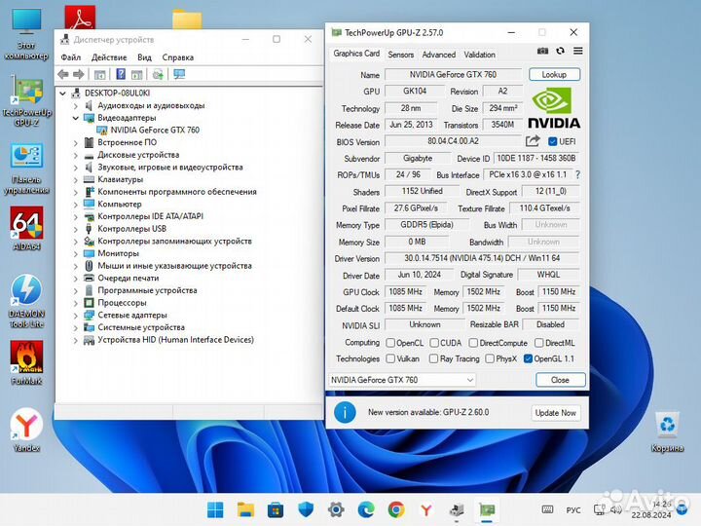Open Google Chrome from the taskbar
The height and width of the screenshot is (526, 701).
pos(396,509)
